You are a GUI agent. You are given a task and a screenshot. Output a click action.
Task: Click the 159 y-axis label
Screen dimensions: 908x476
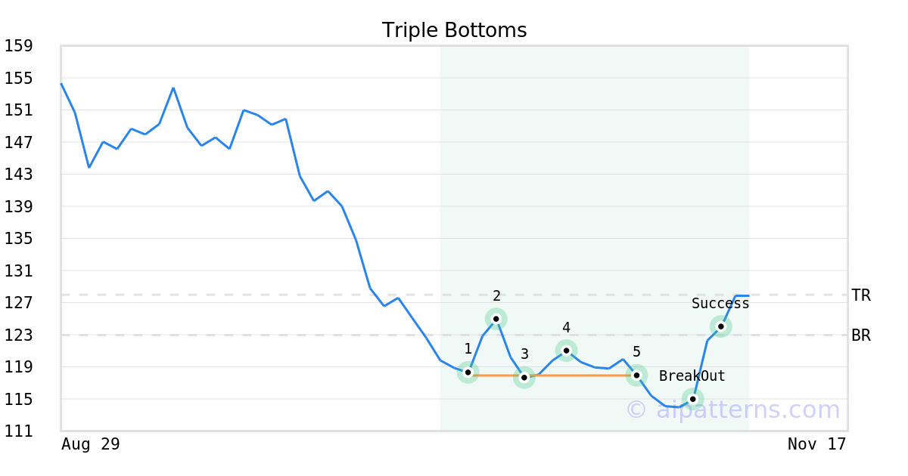point(18,46)
